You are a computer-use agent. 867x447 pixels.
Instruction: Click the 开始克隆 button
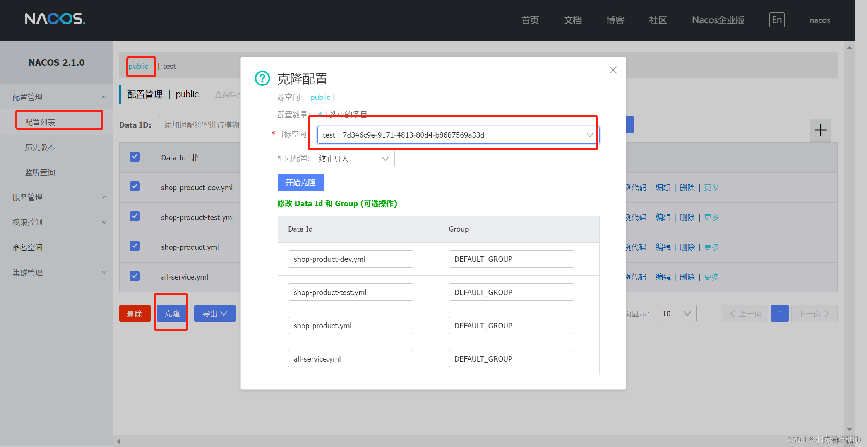pos(300,183)
